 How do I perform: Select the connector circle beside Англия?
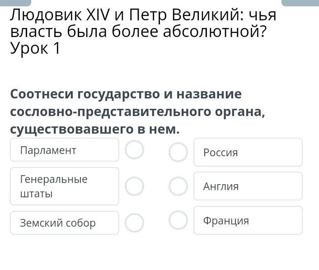coord(178,186)
